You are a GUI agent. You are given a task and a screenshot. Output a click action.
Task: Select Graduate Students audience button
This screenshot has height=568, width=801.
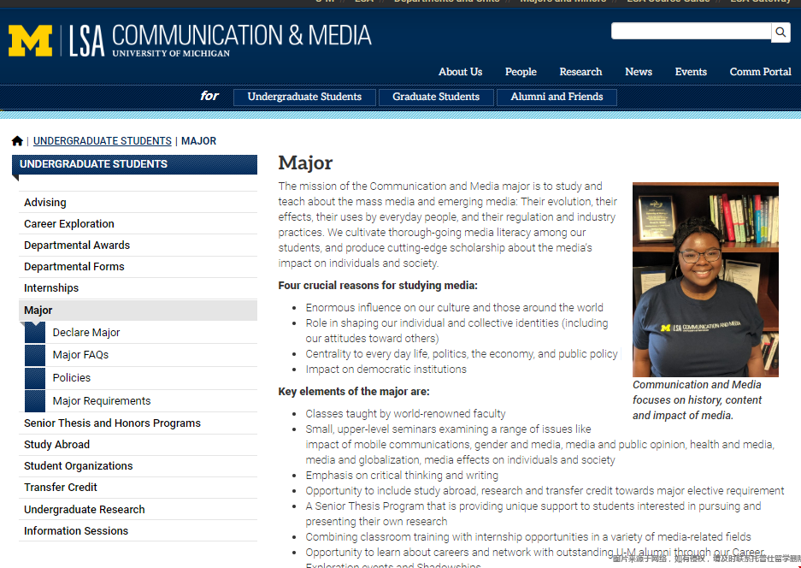tap(436, 97)
